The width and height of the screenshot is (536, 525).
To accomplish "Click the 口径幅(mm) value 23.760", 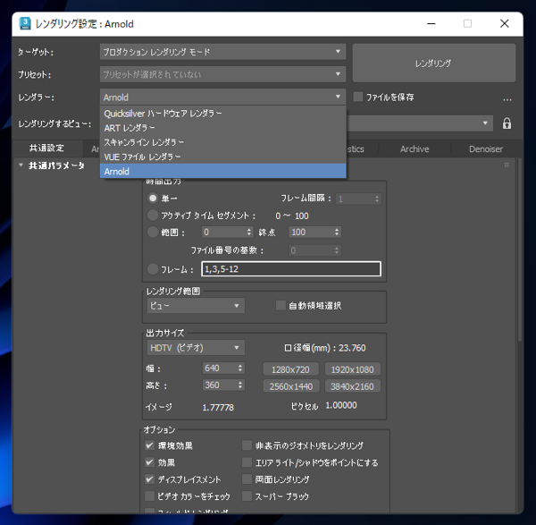I will coord(352,348).
